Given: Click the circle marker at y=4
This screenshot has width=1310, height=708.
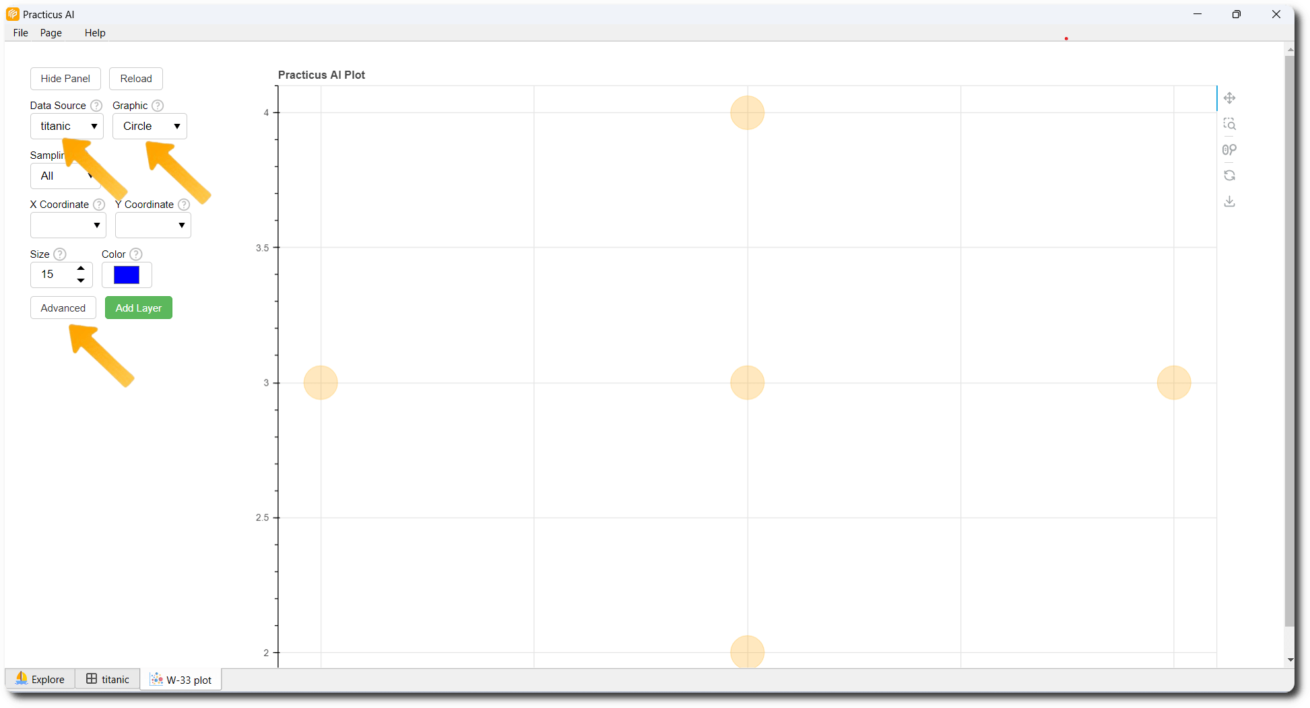Looking at the screenshot, I should [748, 112].
